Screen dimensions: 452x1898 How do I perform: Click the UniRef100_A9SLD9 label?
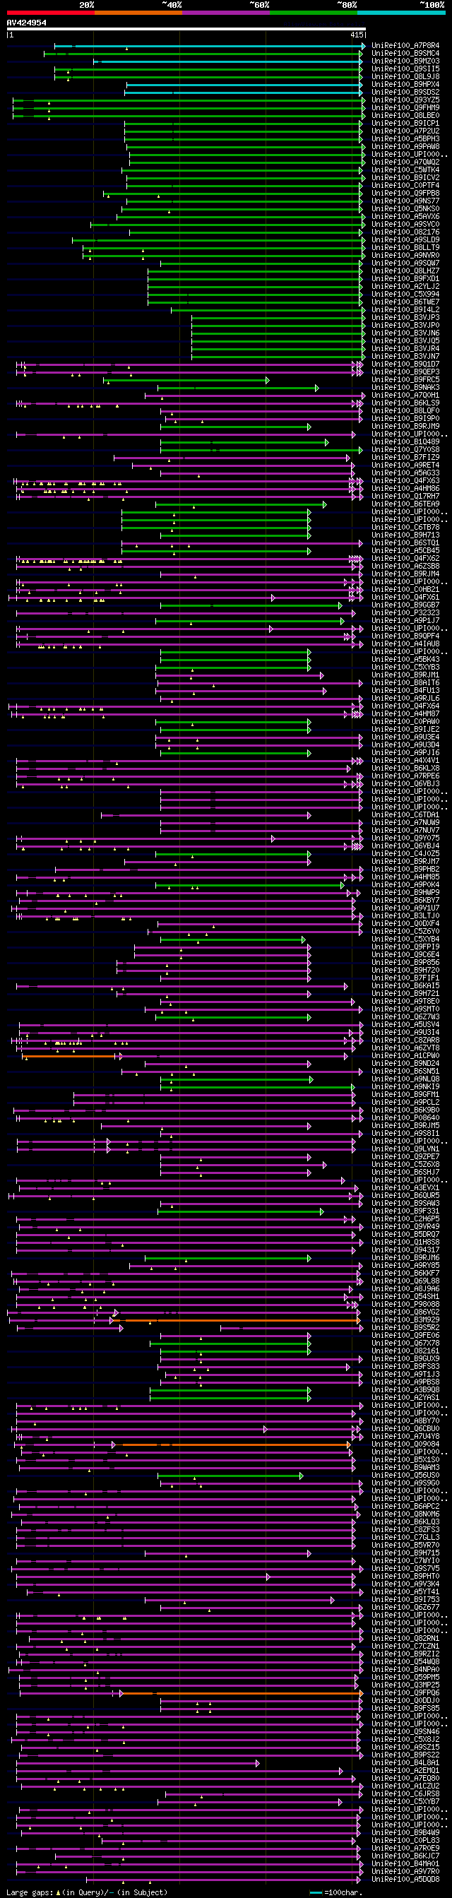click(405, 239)
